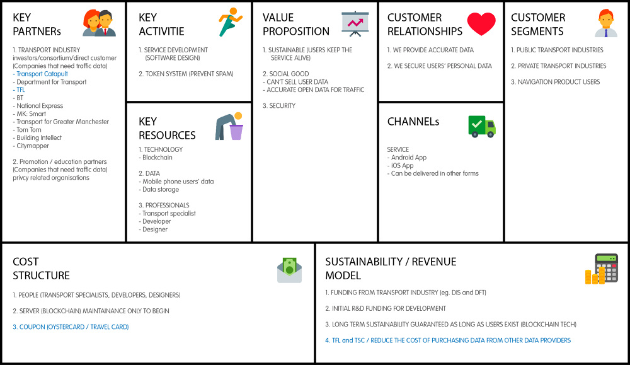Click the Cost Structure money envelope icon
Image resolution: width=630 pixels, height=365 pixels.
point(289,269)
